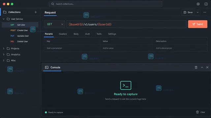Image resolution: width=211 pixels, height=118 pixels.
Task: Open the request Settings tab
Action: tap(112, 34)
